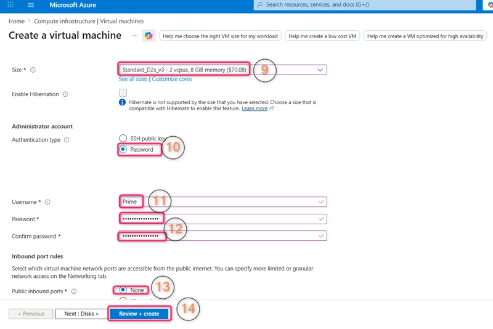The height and width of the screenshot is (329, 493).
Task: Select Password authentication type
Action: 123,150
